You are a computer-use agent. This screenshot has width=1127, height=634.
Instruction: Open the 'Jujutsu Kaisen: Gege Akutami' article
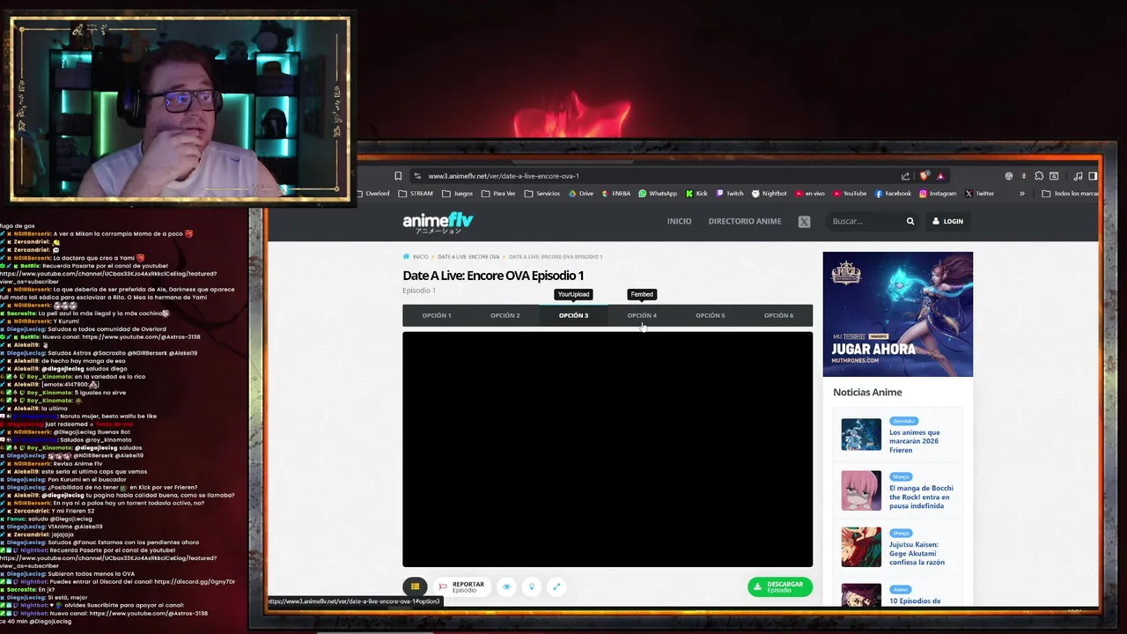point(917,553)
